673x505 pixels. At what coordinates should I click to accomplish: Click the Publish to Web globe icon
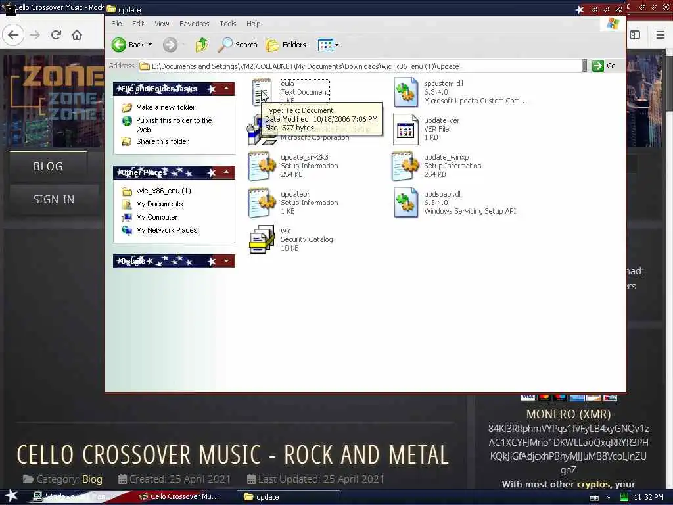(127, 121)
